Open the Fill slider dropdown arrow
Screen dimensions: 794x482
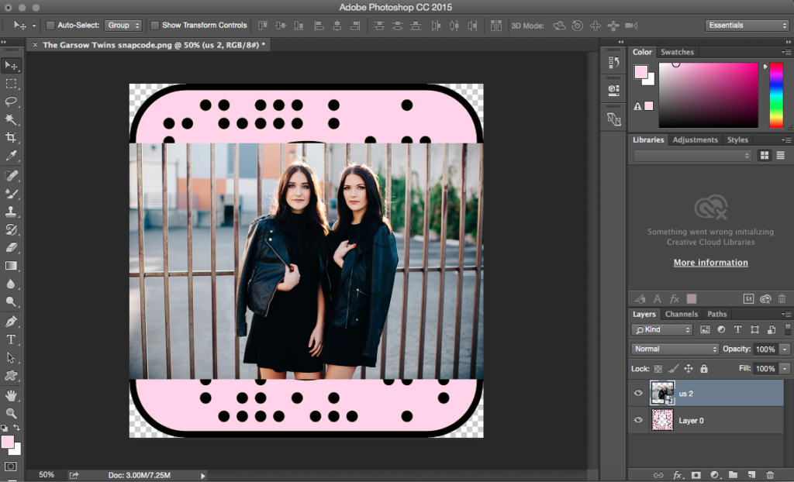pyautogui.click(x=785, y=369)
